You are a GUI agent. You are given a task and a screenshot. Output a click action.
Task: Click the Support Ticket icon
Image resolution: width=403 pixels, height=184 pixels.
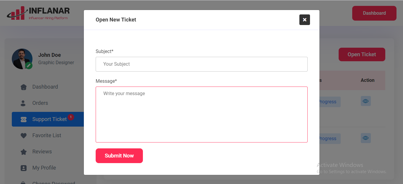tap(24, 120)
